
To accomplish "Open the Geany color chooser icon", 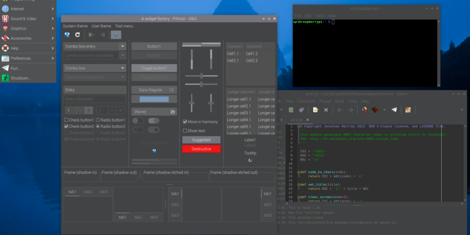I will (408, 110).
